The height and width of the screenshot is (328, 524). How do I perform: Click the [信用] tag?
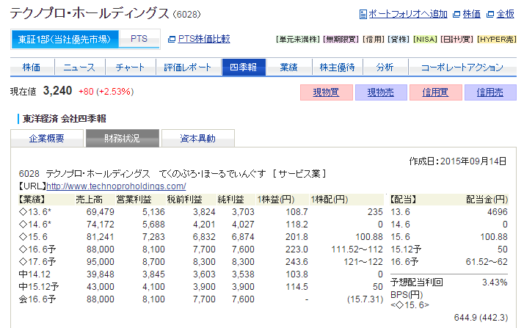tap(374, 40)
